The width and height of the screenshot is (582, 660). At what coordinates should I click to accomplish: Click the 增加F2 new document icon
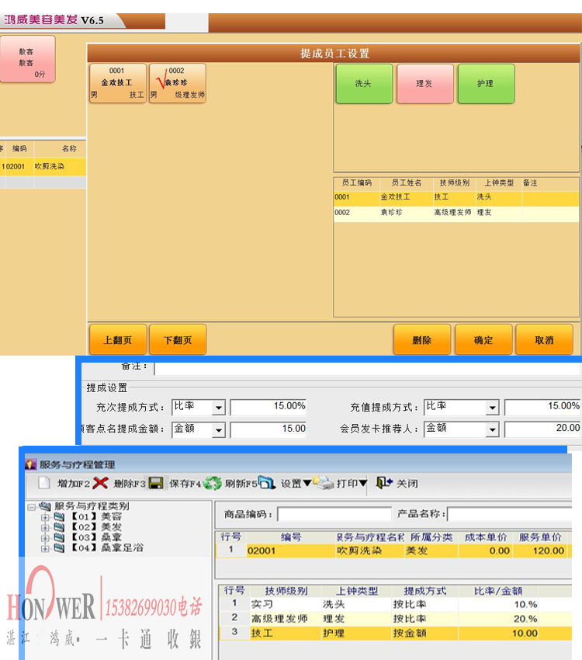click(x=43, y=483)
